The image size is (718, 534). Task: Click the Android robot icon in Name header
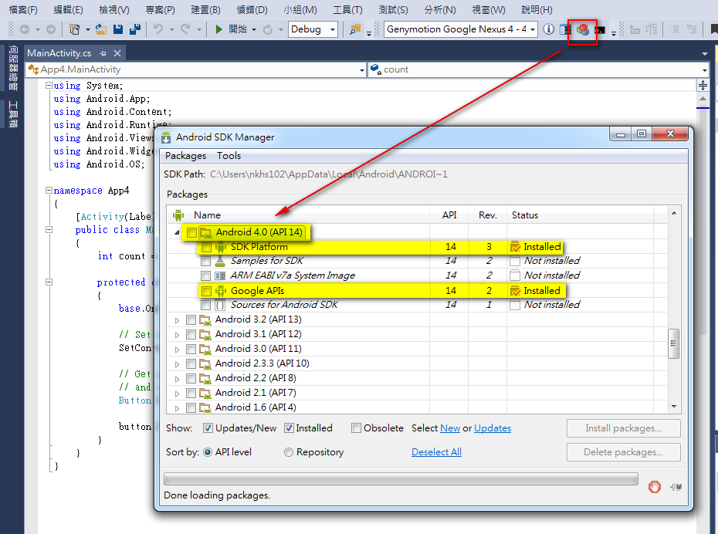178,215
